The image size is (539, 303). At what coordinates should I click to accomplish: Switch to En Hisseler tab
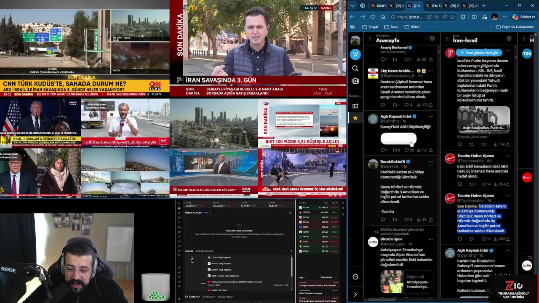(209, 297)
